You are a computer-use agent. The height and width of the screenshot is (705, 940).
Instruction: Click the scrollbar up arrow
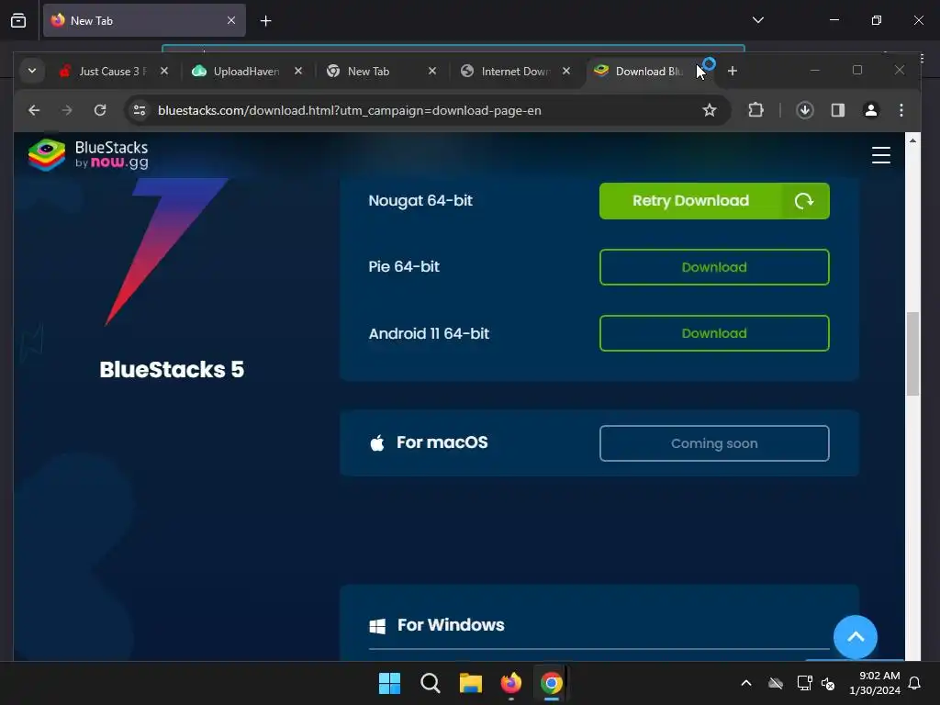click(x=912, y=140)
